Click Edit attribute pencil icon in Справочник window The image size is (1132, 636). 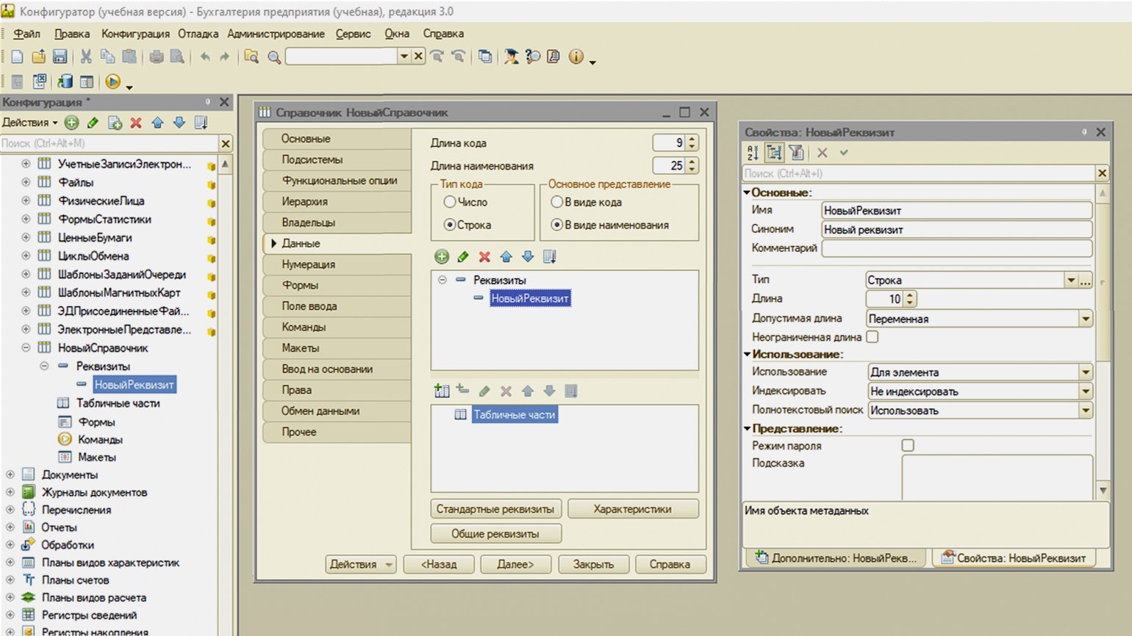tap(463, 256)
